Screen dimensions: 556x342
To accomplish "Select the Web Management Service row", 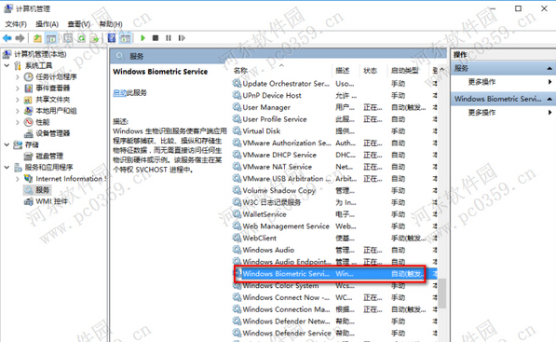I will [334, 226].
